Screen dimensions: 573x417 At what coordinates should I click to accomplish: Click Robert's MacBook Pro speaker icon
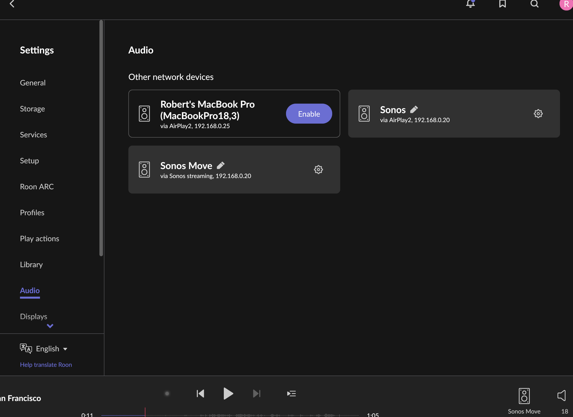pyautogui.click(x=144, y=114)
